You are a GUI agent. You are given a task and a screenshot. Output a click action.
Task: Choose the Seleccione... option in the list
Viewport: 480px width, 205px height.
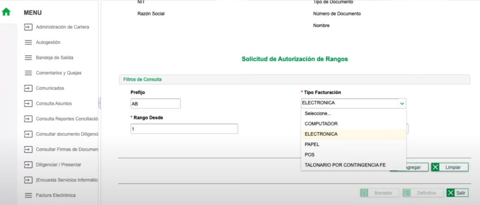pos(353,113)
